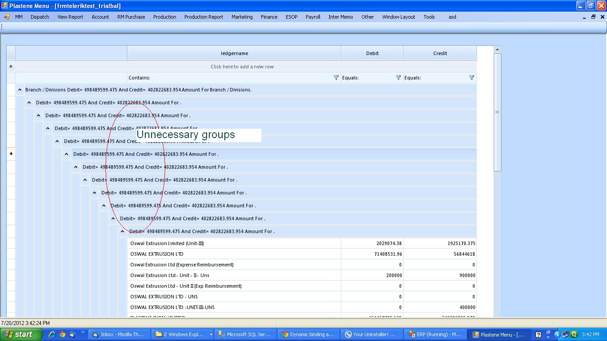The height and width of the screenshot is (341, 607).
Task: Click the grid vertical scrollbar thumb
Action: [497, 112]
